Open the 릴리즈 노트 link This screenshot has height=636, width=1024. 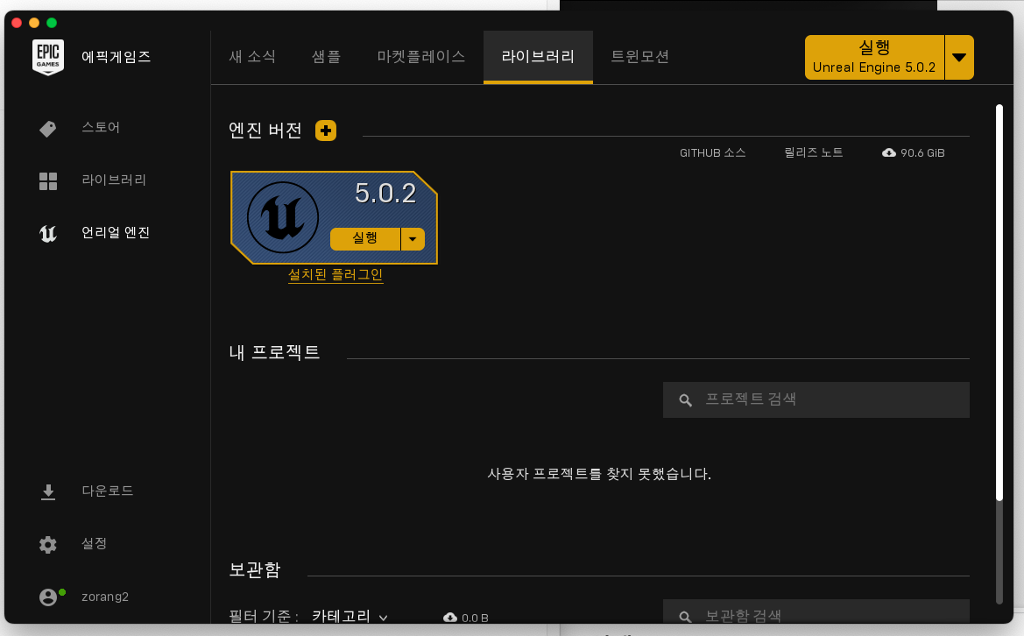coord(814,152)
